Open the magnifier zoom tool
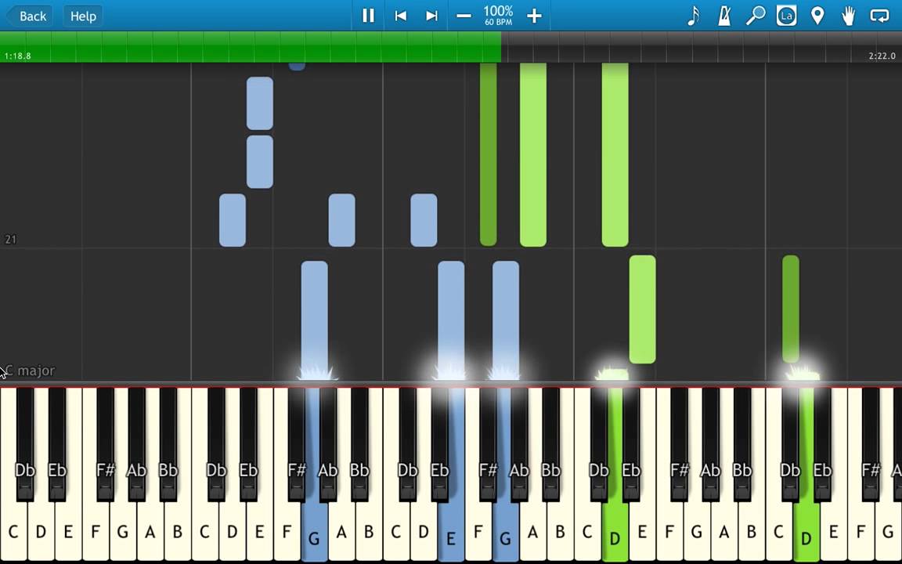This screenshot has width=902, height=564. click(756, 16)
